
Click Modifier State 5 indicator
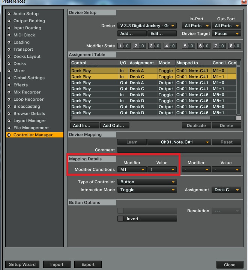coord(188,46)
